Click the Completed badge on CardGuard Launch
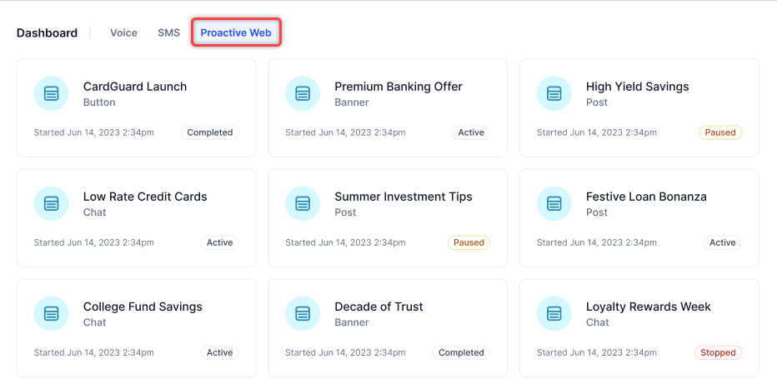 click(x=210, y=132)
